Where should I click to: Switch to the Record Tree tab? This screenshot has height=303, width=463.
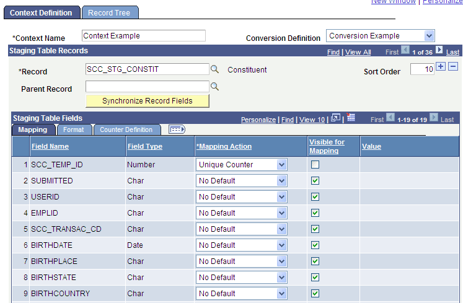pos(110,12)
